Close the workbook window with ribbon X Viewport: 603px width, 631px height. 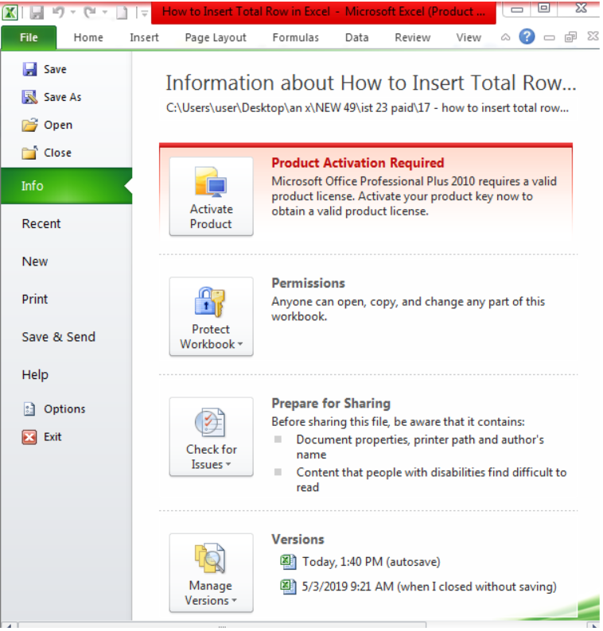click(x=593, y=37)
